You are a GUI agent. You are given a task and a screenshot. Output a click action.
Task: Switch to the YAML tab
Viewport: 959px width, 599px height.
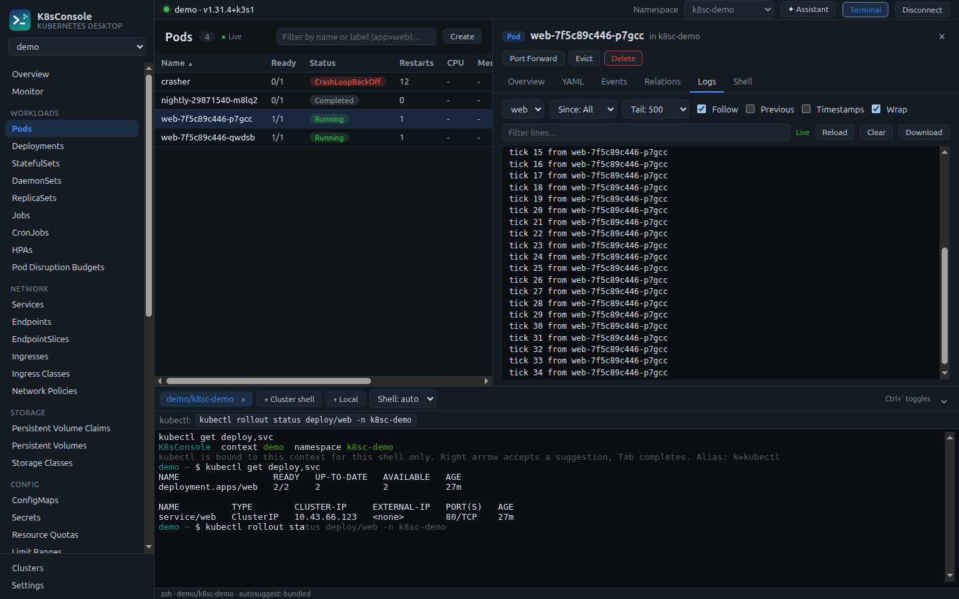click(573, 82)
